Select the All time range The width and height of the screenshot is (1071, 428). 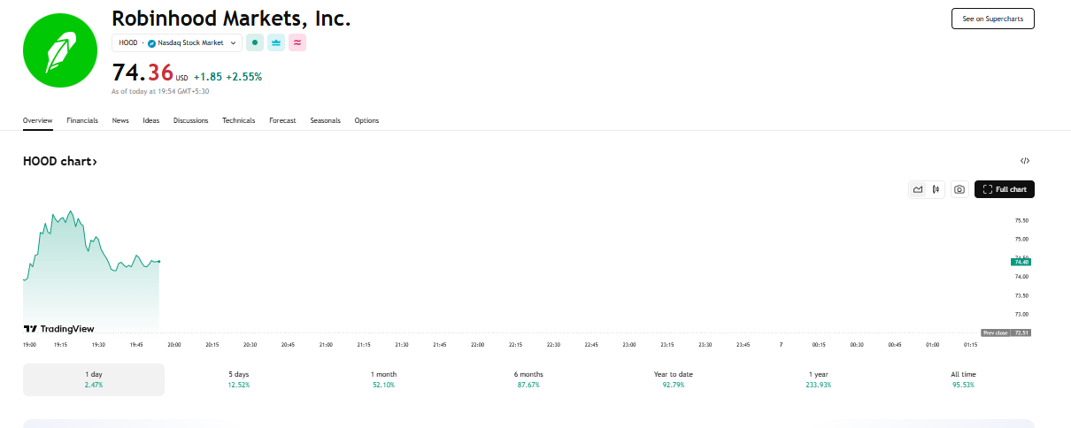[963, 379]
